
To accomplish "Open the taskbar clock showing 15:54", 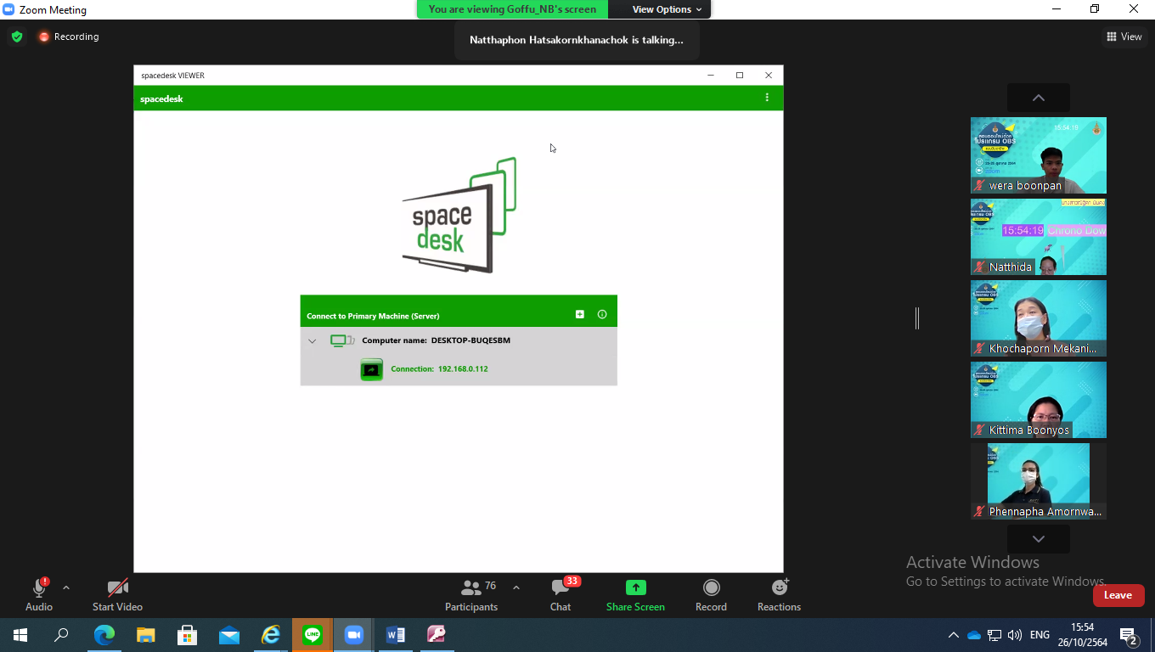I will pos(1082,635).
